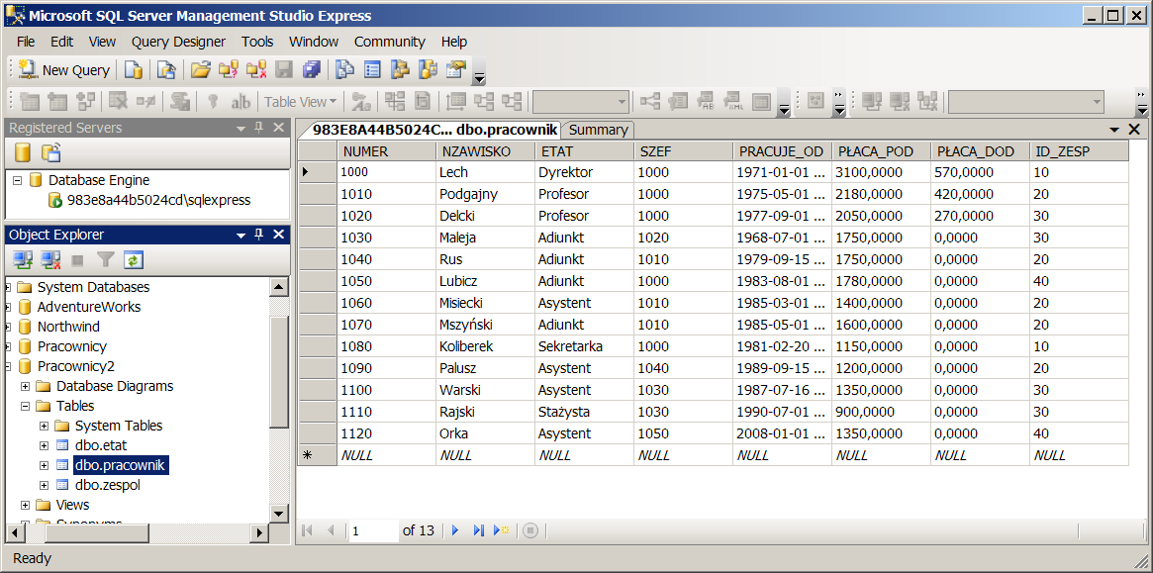Expand the System Tables folder
Viewport: 1153px width, 573px height.
[45, 426]
